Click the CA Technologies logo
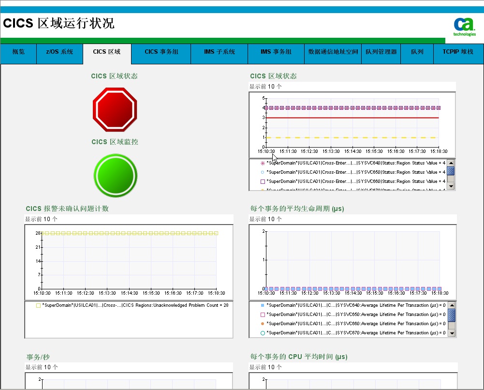 [464, 27]
